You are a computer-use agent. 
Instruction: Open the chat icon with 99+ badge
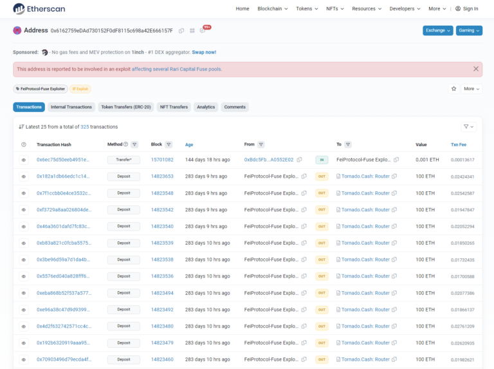click(x=203, y=31)
